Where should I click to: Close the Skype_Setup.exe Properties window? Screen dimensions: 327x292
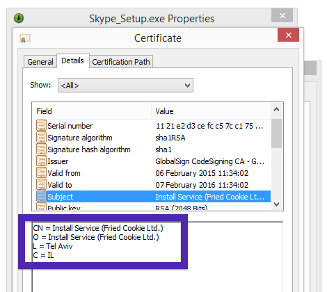pos(282,15)
